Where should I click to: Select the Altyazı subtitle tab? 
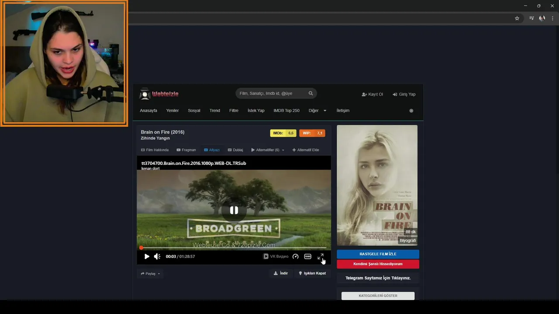coord(212,150)
